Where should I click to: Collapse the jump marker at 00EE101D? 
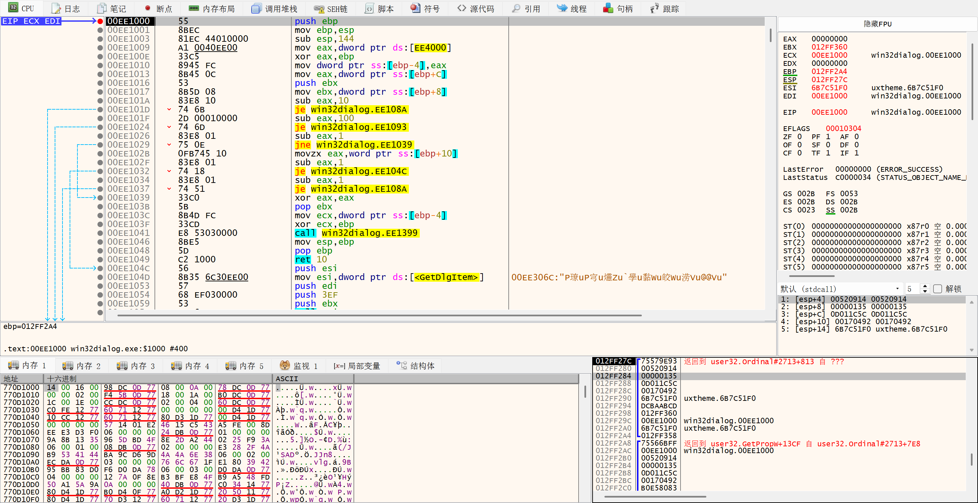click(169, 110)
